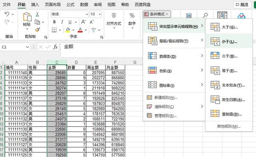
Task: Apply the red font color A
Action: pyautogui.click(x=80, y=30)
